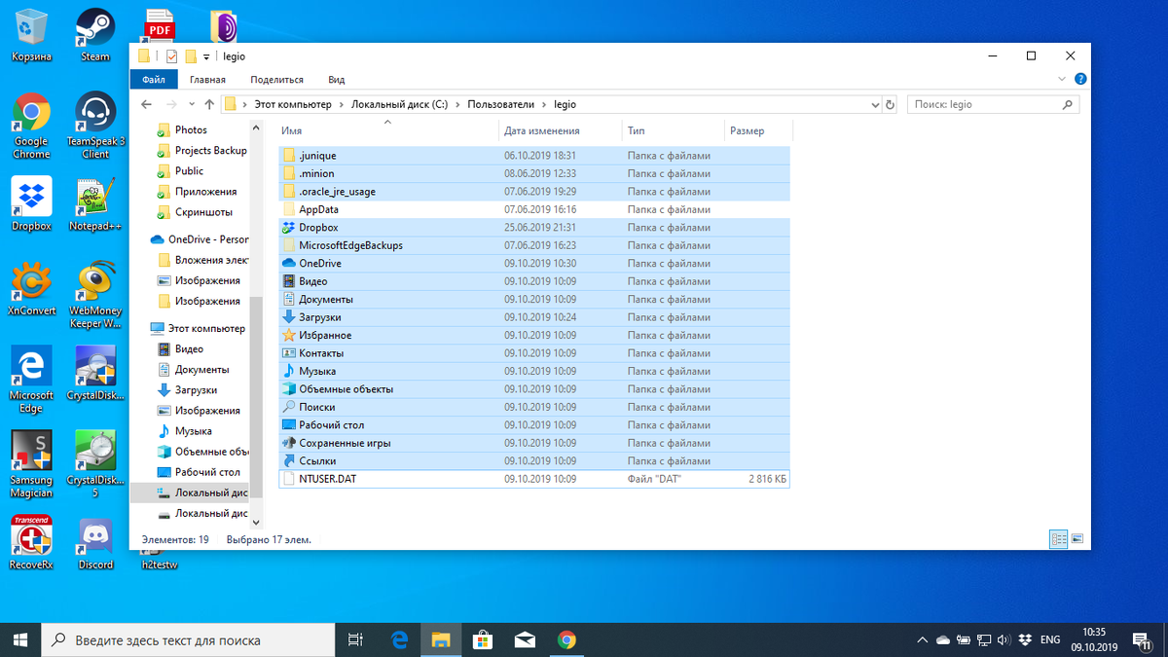Click the Windows Start button
The width and height of the screenshot is (1168, 657).
coord(20,639)
